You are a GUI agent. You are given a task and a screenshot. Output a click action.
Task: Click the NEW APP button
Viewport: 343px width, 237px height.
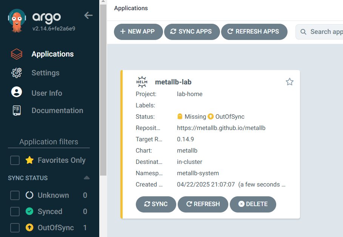point(138,32)
